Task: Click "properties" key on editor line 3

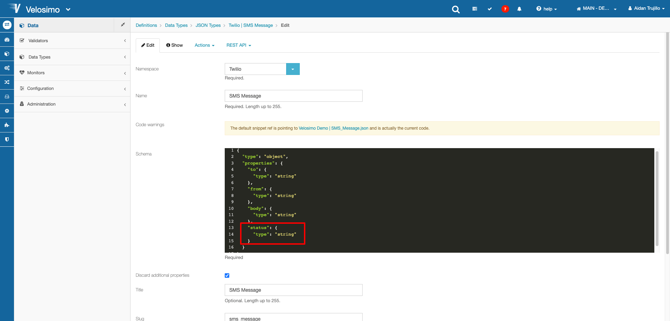Action: point(258,163)
